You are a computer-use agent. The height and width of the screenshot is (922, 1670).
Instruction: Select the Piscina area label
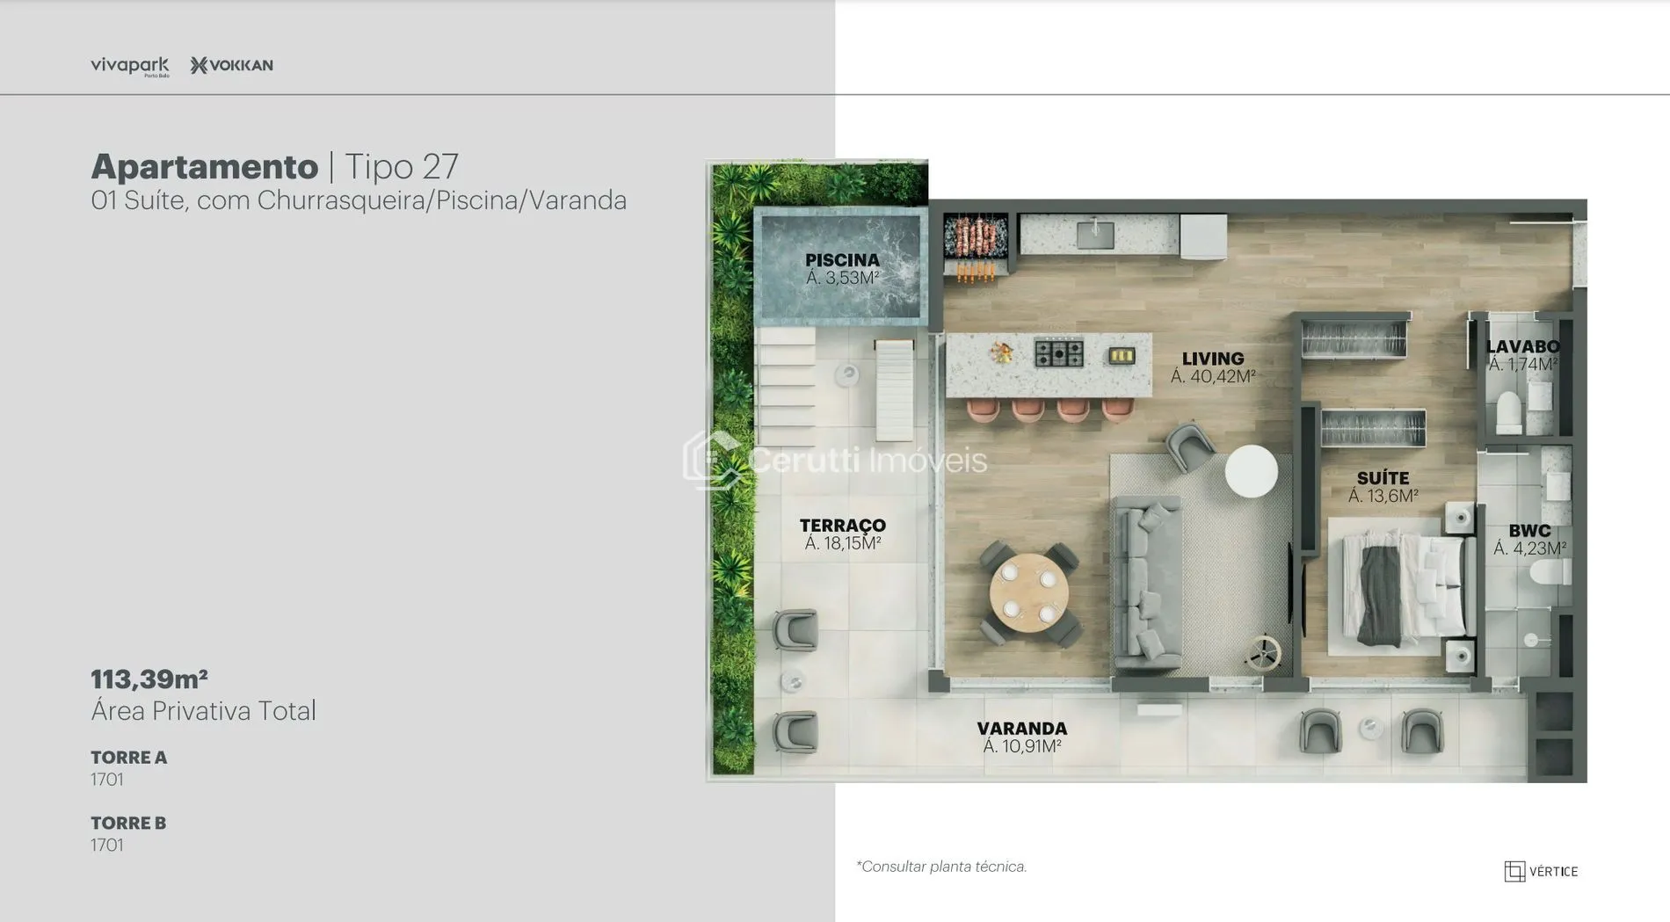click(842, 269)
